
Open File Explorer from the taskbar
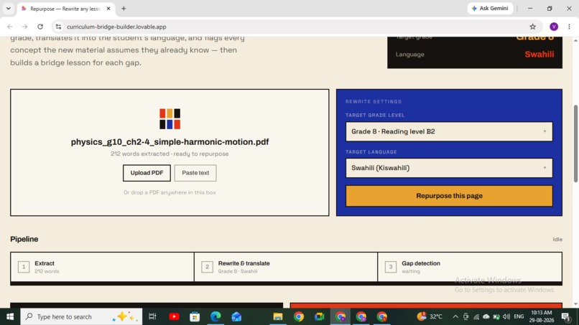click(x=278, y=316)
